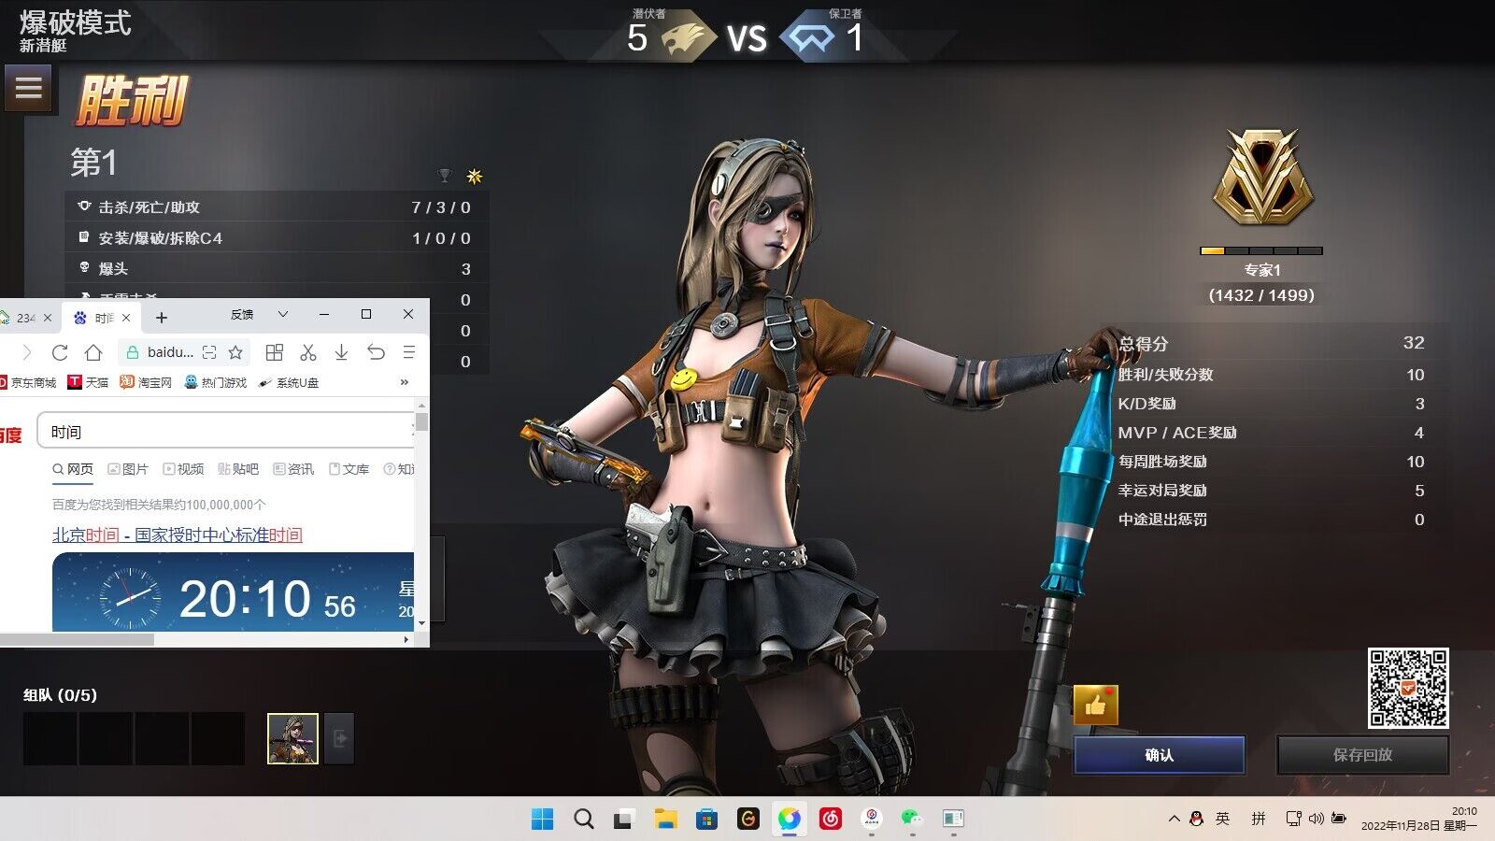
Task: Click the QR code image
Action: tap(1408, 688)
